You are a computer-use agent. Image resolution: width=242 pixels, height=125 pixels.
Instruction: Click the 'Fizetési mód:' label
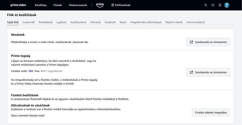pos(19,71)
